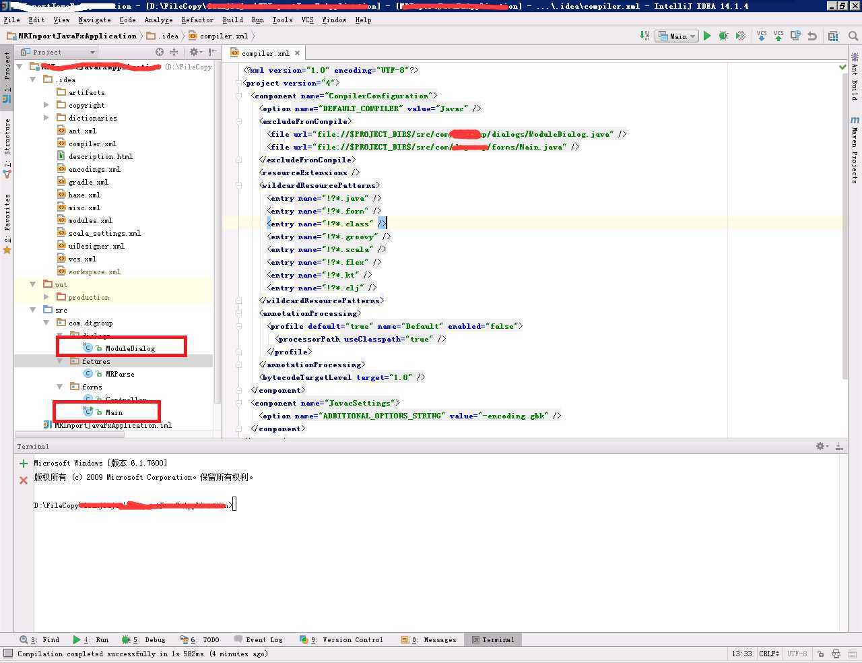862x663 pixels.
Task: Open the CRLF line separator selector
Action: coord(768,654)
